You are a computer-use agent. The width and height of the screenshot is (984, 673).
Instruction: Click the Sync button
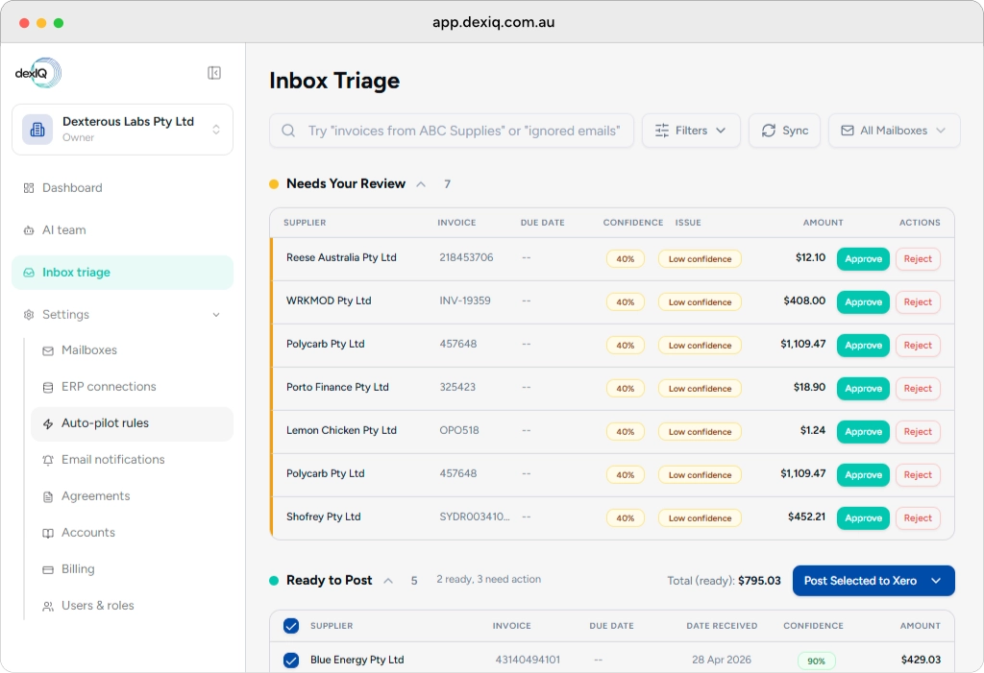click(784, 131)
